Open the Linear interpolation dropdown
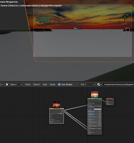This screenshot has width=134, height=143. click(x=57, y=115)
